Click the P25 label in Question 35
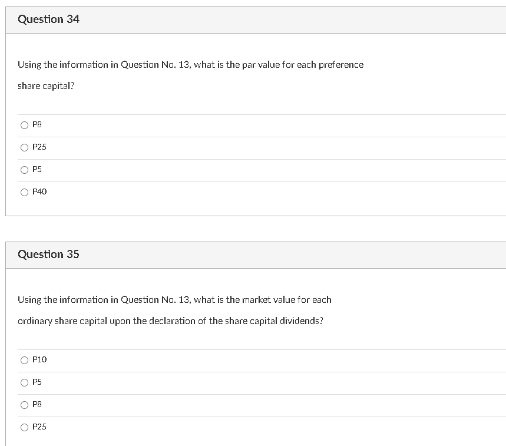 tap(39, 427)
